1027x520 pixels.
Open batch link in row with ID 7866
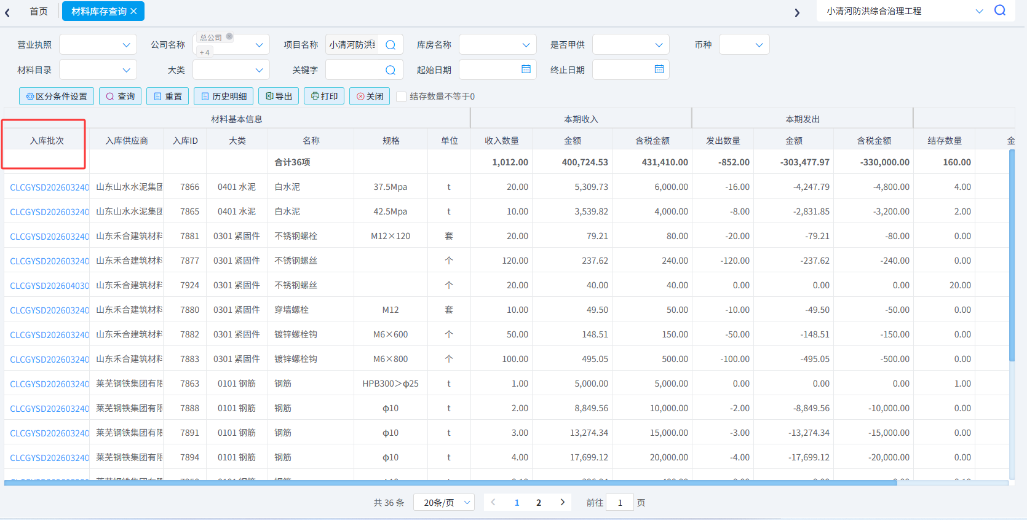(x=49, y=187)
